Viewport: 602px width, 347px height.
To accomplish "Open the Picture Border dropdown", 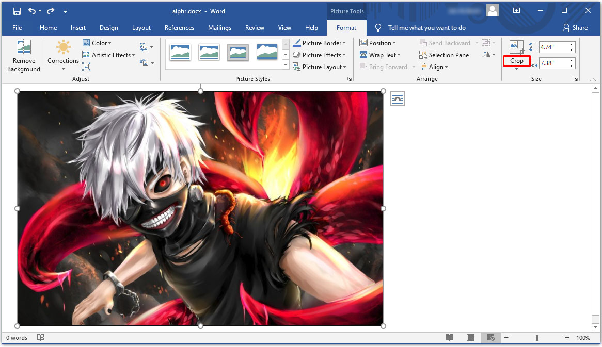I will tap(319, 43).
